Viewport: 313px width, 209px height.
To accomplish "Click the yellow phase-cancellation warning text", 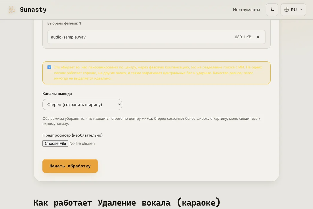I will click(x=158, y=73).
